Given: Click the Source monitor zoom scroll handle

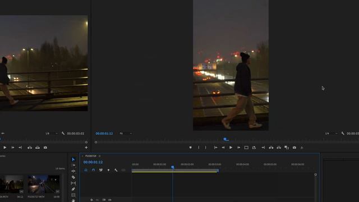Looking at the screenshot, I should 86,142.
